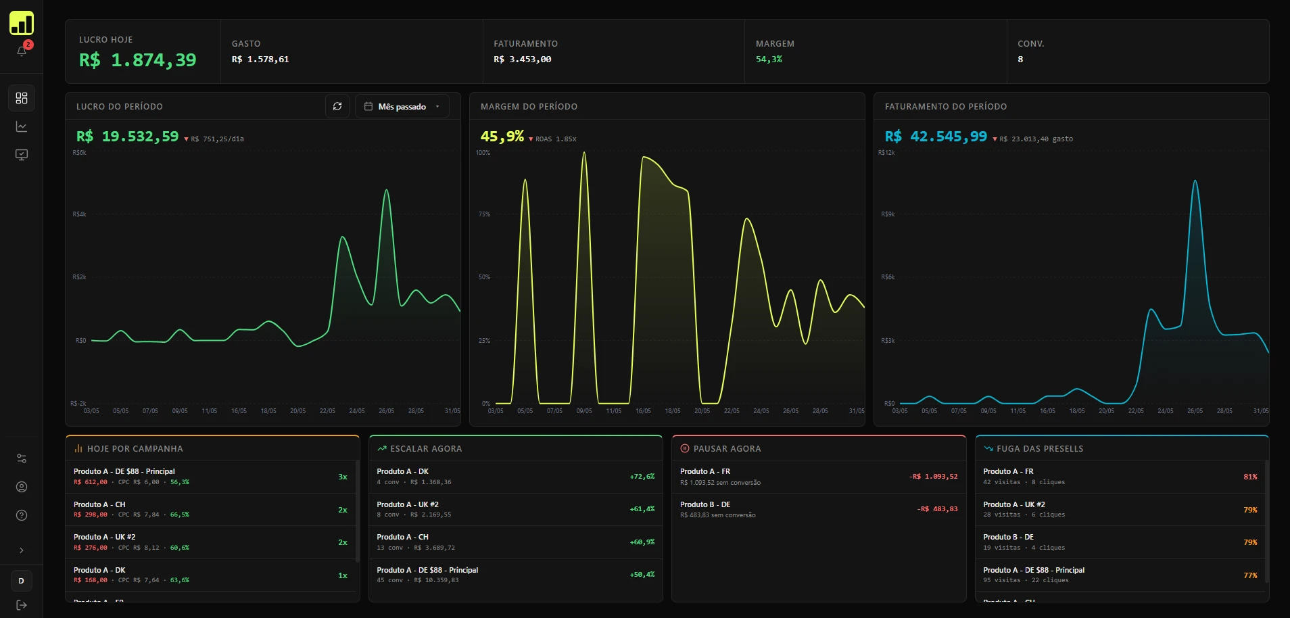Open Produto B - DE in Pausar Agora
The height and width of the screenshot is (618, 1290).
point(819,510)
